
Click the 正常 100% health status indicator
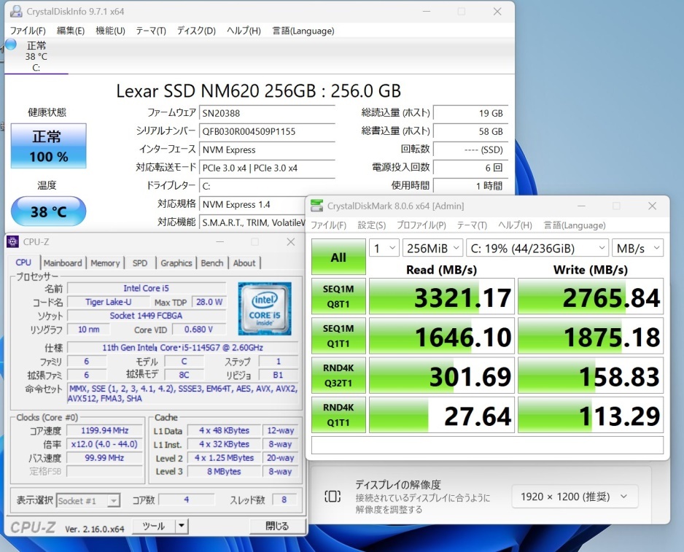[x=49, y=146]
